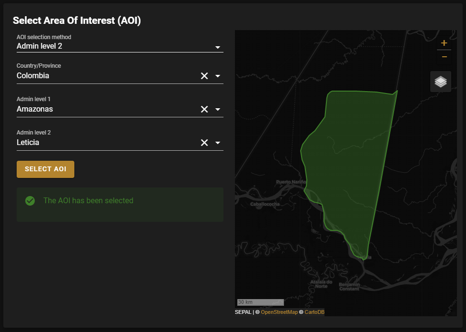Screen dimensions: 466x332
Task: Zoom in on the map
Action: pyautogui.click(x=444, y=43)
